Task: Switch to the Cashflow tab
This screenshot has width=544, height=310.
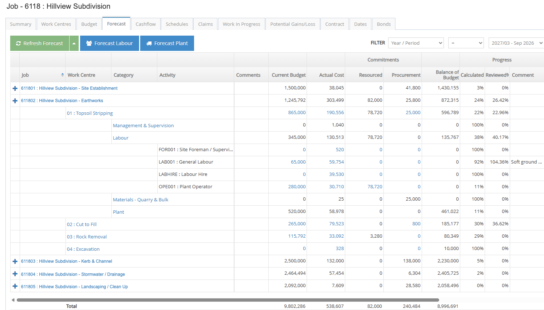Action: 146,24
